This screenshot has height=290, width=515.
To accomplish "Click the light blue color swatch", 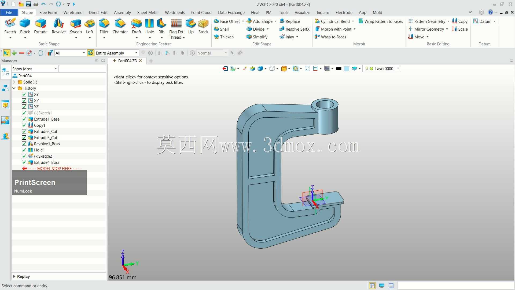I will tap(346, 68).
